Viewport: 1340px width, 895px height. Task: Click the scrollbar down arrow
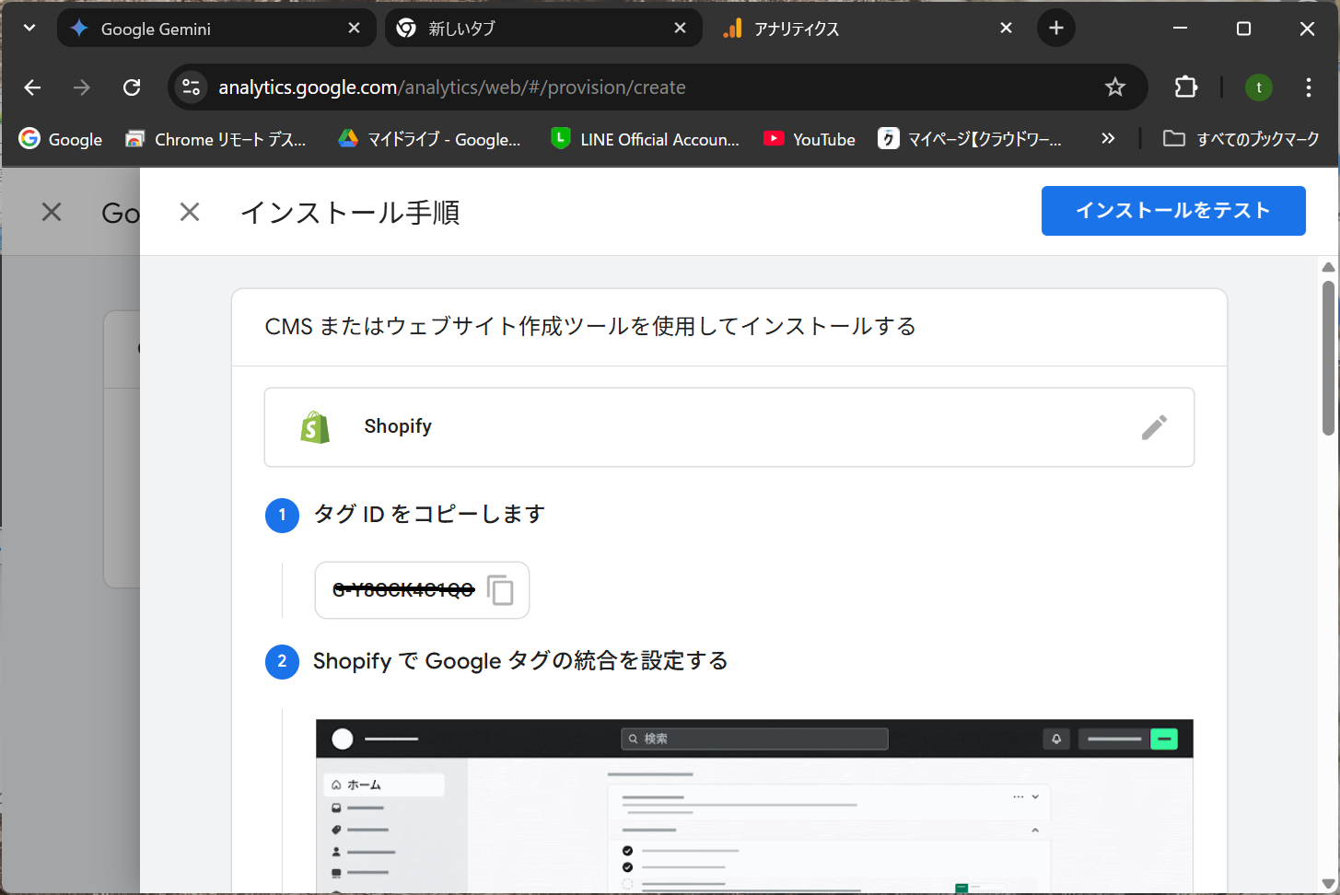pos(1328,883)
